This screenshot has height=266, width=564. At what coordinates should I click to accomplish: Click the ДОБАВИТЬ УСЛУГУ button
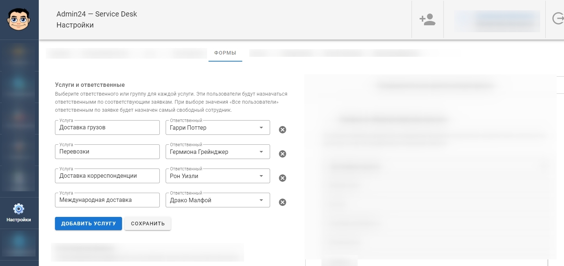click(x=88, y=223)
